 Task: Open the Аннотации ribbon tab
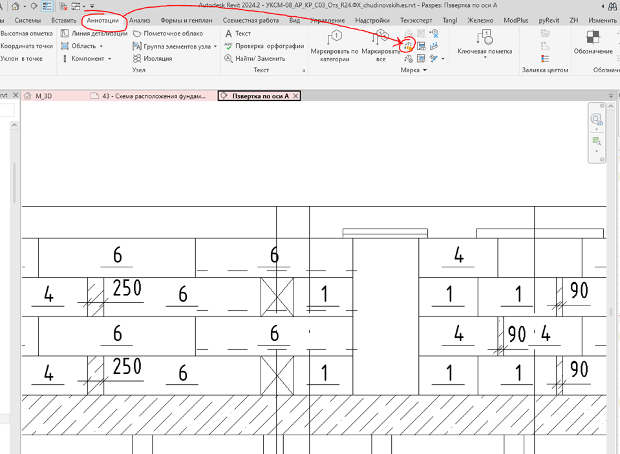(x=103, y=20)
